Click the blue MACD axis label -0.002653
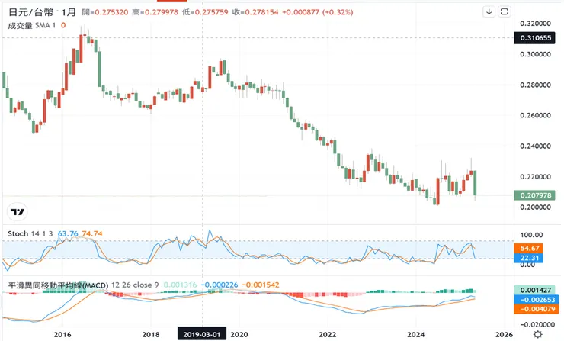 [x=536, y=300]
